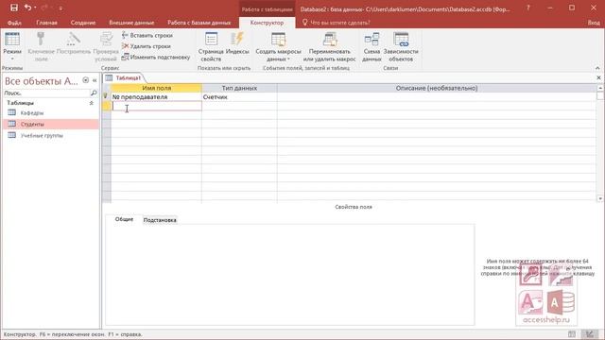605x340 pixels.
Task: Open the Внешние данные ribbon tab
Action: click(131, 23)
